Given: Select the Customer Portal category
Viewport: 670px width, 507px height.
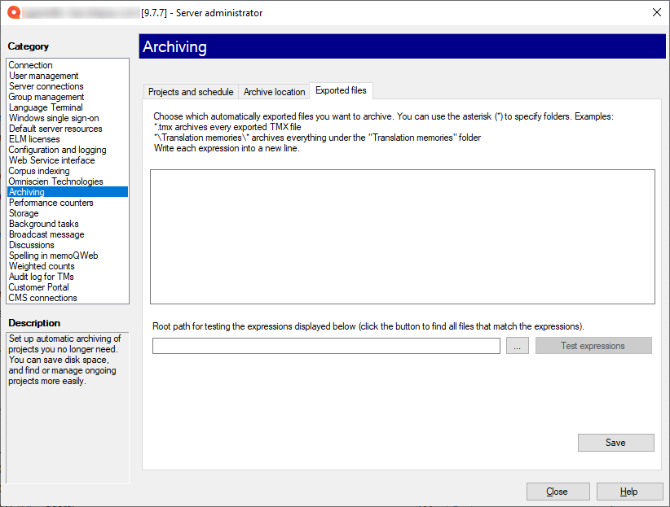Looking at the screenshot, I should [x=38, y=286].
